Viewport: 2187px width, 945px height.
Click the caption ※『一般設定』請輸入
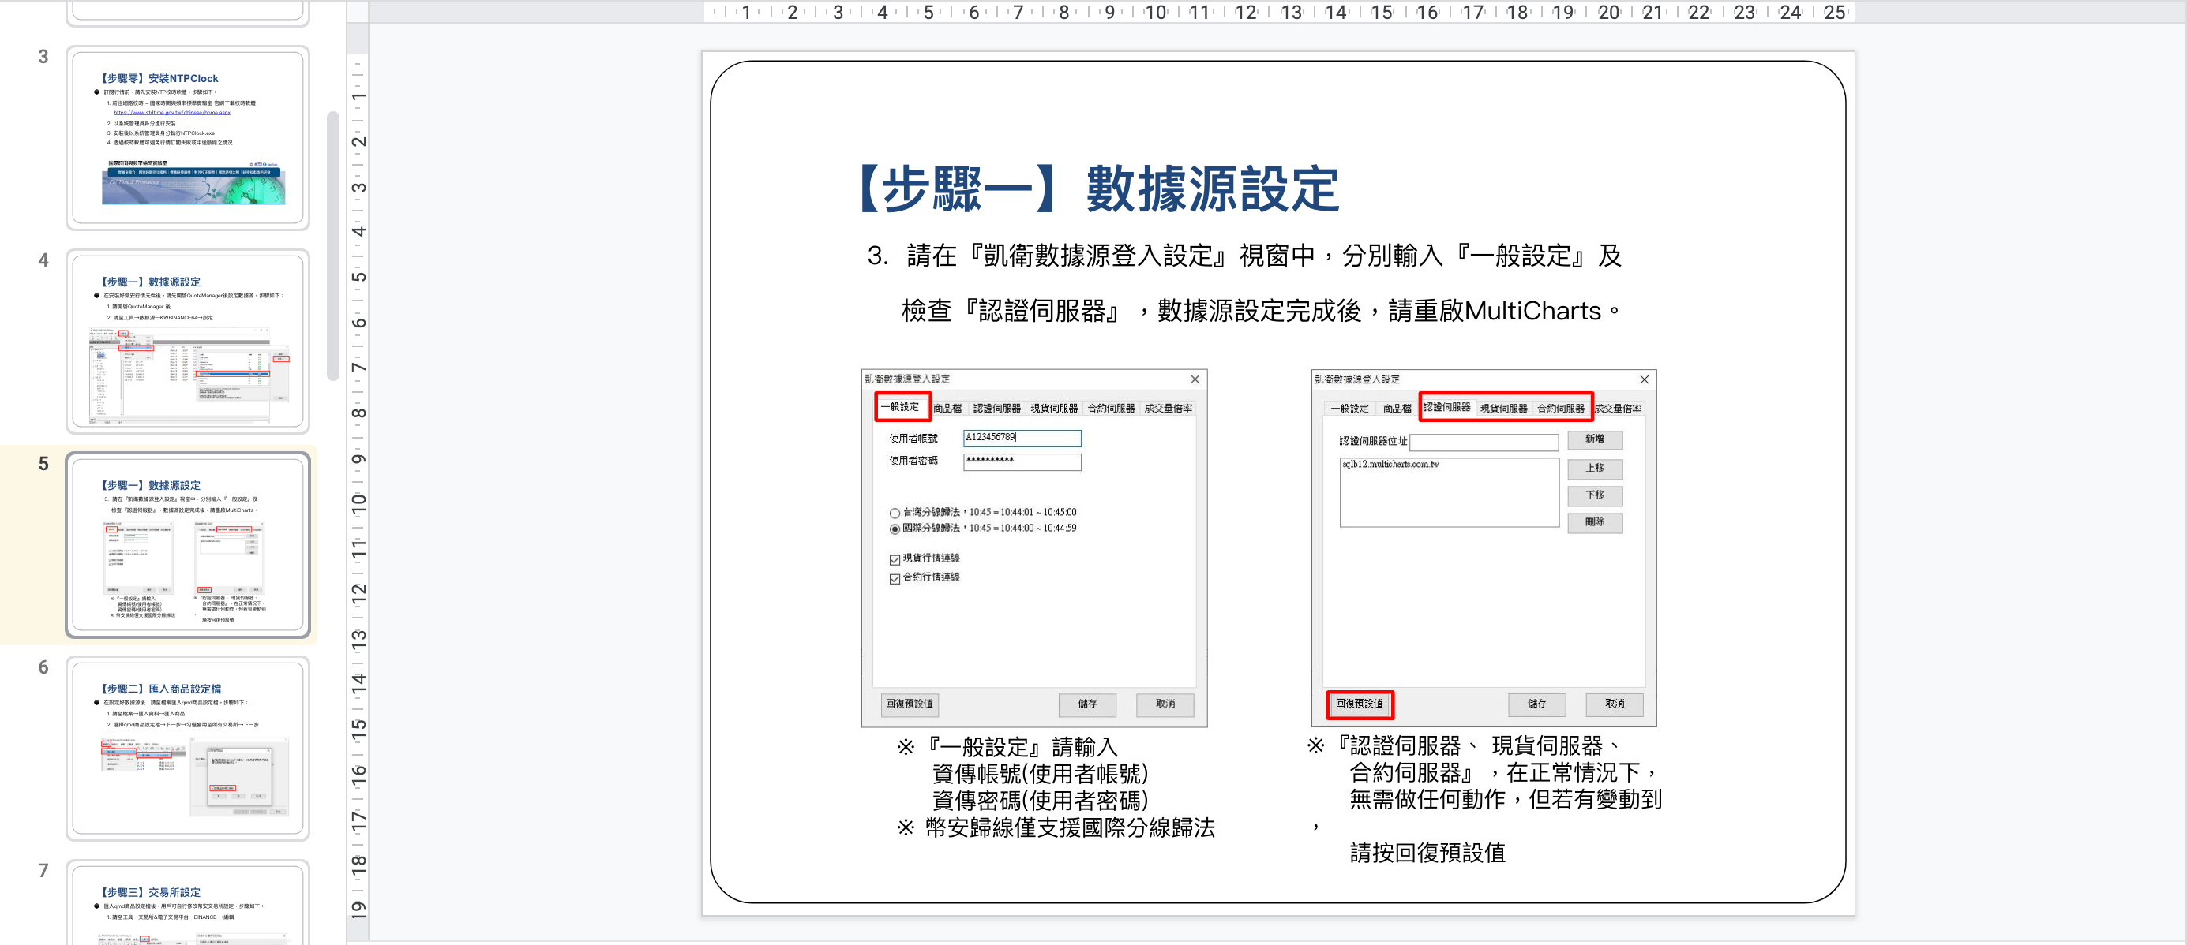click(x=1007, y=746)
